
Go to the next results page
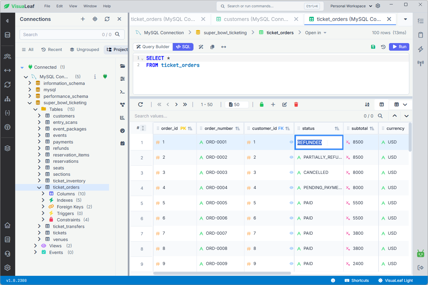pos(176,104)
